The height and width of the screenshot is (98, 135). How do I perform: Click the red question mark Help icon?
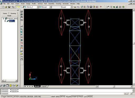101,7
